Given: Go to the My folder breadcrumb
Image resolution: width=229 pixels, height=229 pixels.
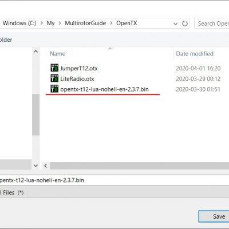Looking at the screenshot, I should click(x=50, y=23).
